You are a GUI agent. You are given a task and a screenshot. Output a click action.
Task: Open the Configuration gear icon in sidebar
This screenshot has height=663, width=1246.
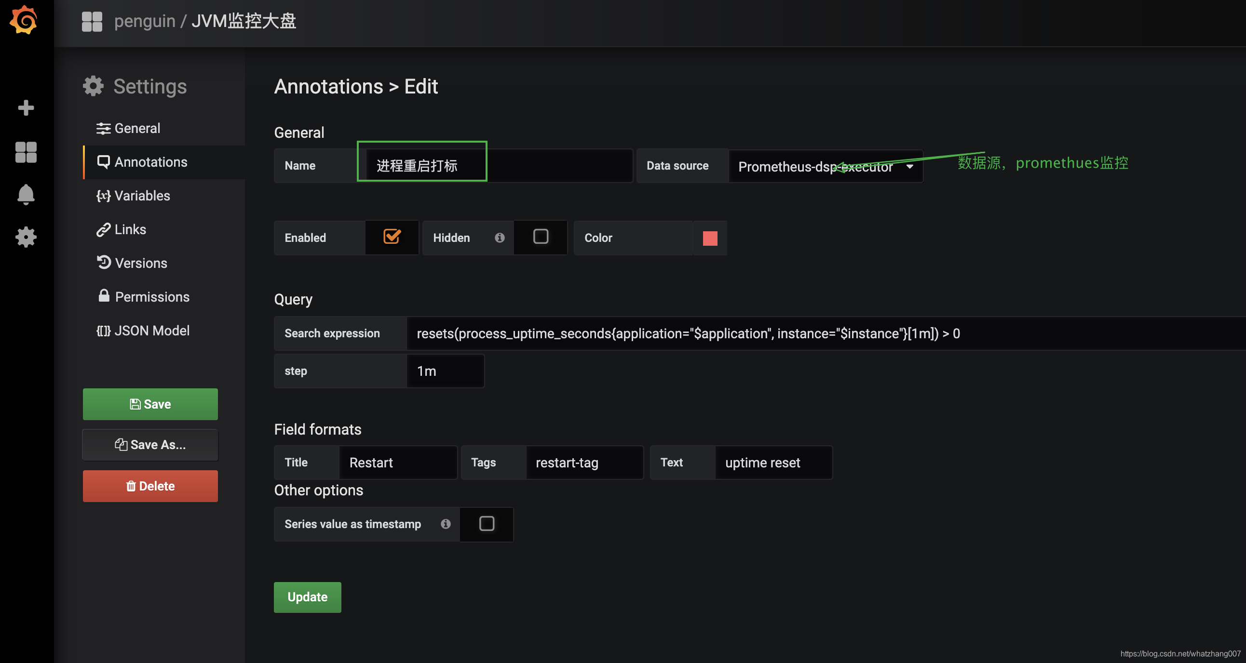coord(26,237)
